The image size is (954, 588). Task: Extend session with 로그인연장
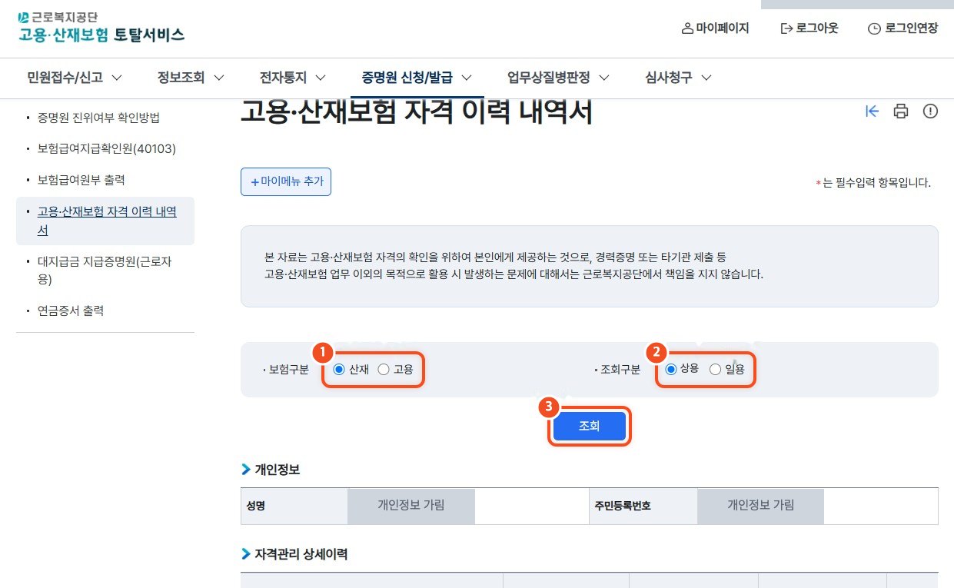click(902, 28)
